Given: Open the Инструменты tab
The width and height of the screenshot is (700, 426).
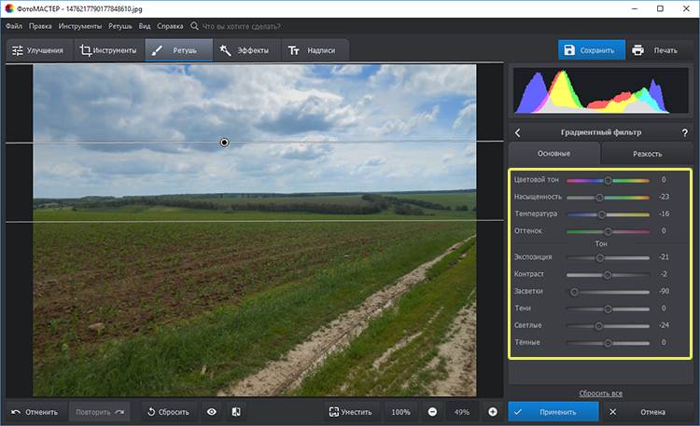Looking at the screenshot, I should pos(108,50).
